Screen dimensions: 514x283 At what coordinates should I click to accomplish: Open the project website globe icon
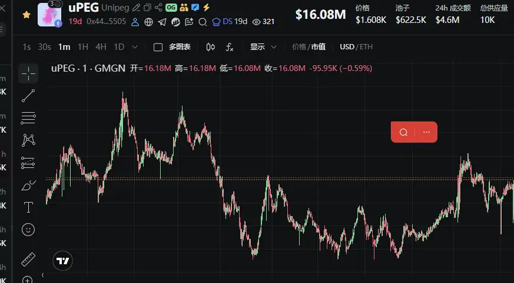tap(148, 22)
